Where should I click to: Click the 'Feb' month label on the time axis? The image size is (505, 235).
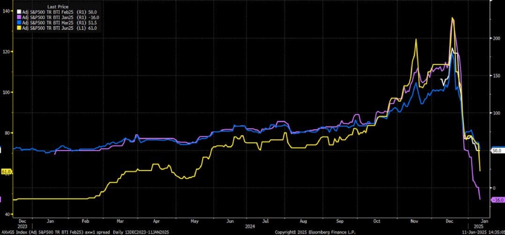(85, 221)
